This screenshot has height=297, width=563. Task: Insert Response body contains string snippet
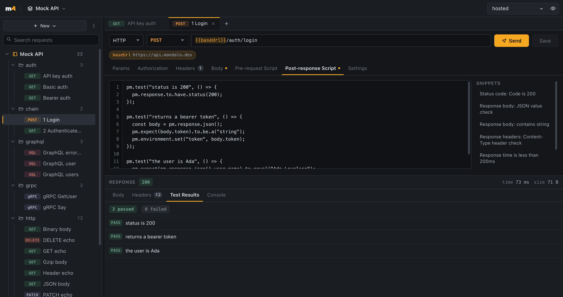pyautogui.click(x=514, y=124)
